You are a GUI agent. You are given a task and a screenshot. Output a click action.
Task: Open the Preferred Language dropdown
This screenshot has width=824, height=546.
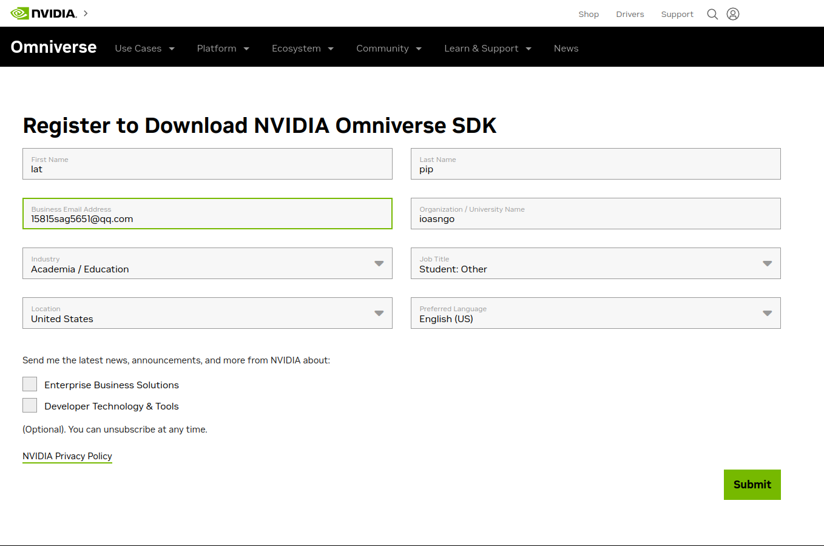click(596, 313)
